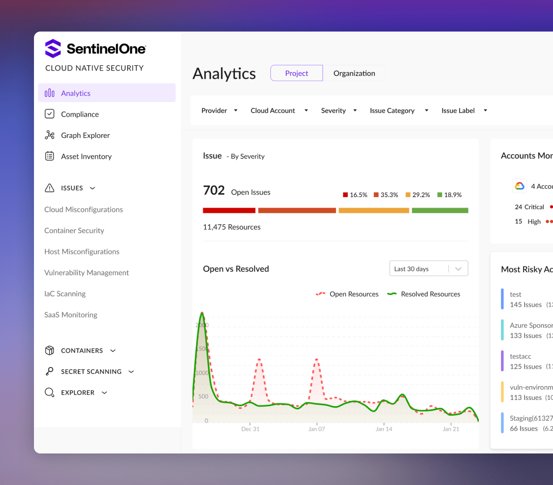Open Cloud Misconfigurations in the sidebar
Image resolution: width=553 pixels, height=485 pixels.
click(x=83, y=209)
